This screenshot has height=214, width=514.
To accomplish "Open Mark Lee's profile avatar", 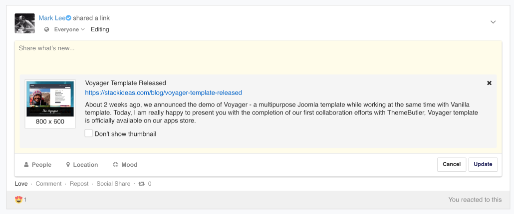I will (24, 23).
